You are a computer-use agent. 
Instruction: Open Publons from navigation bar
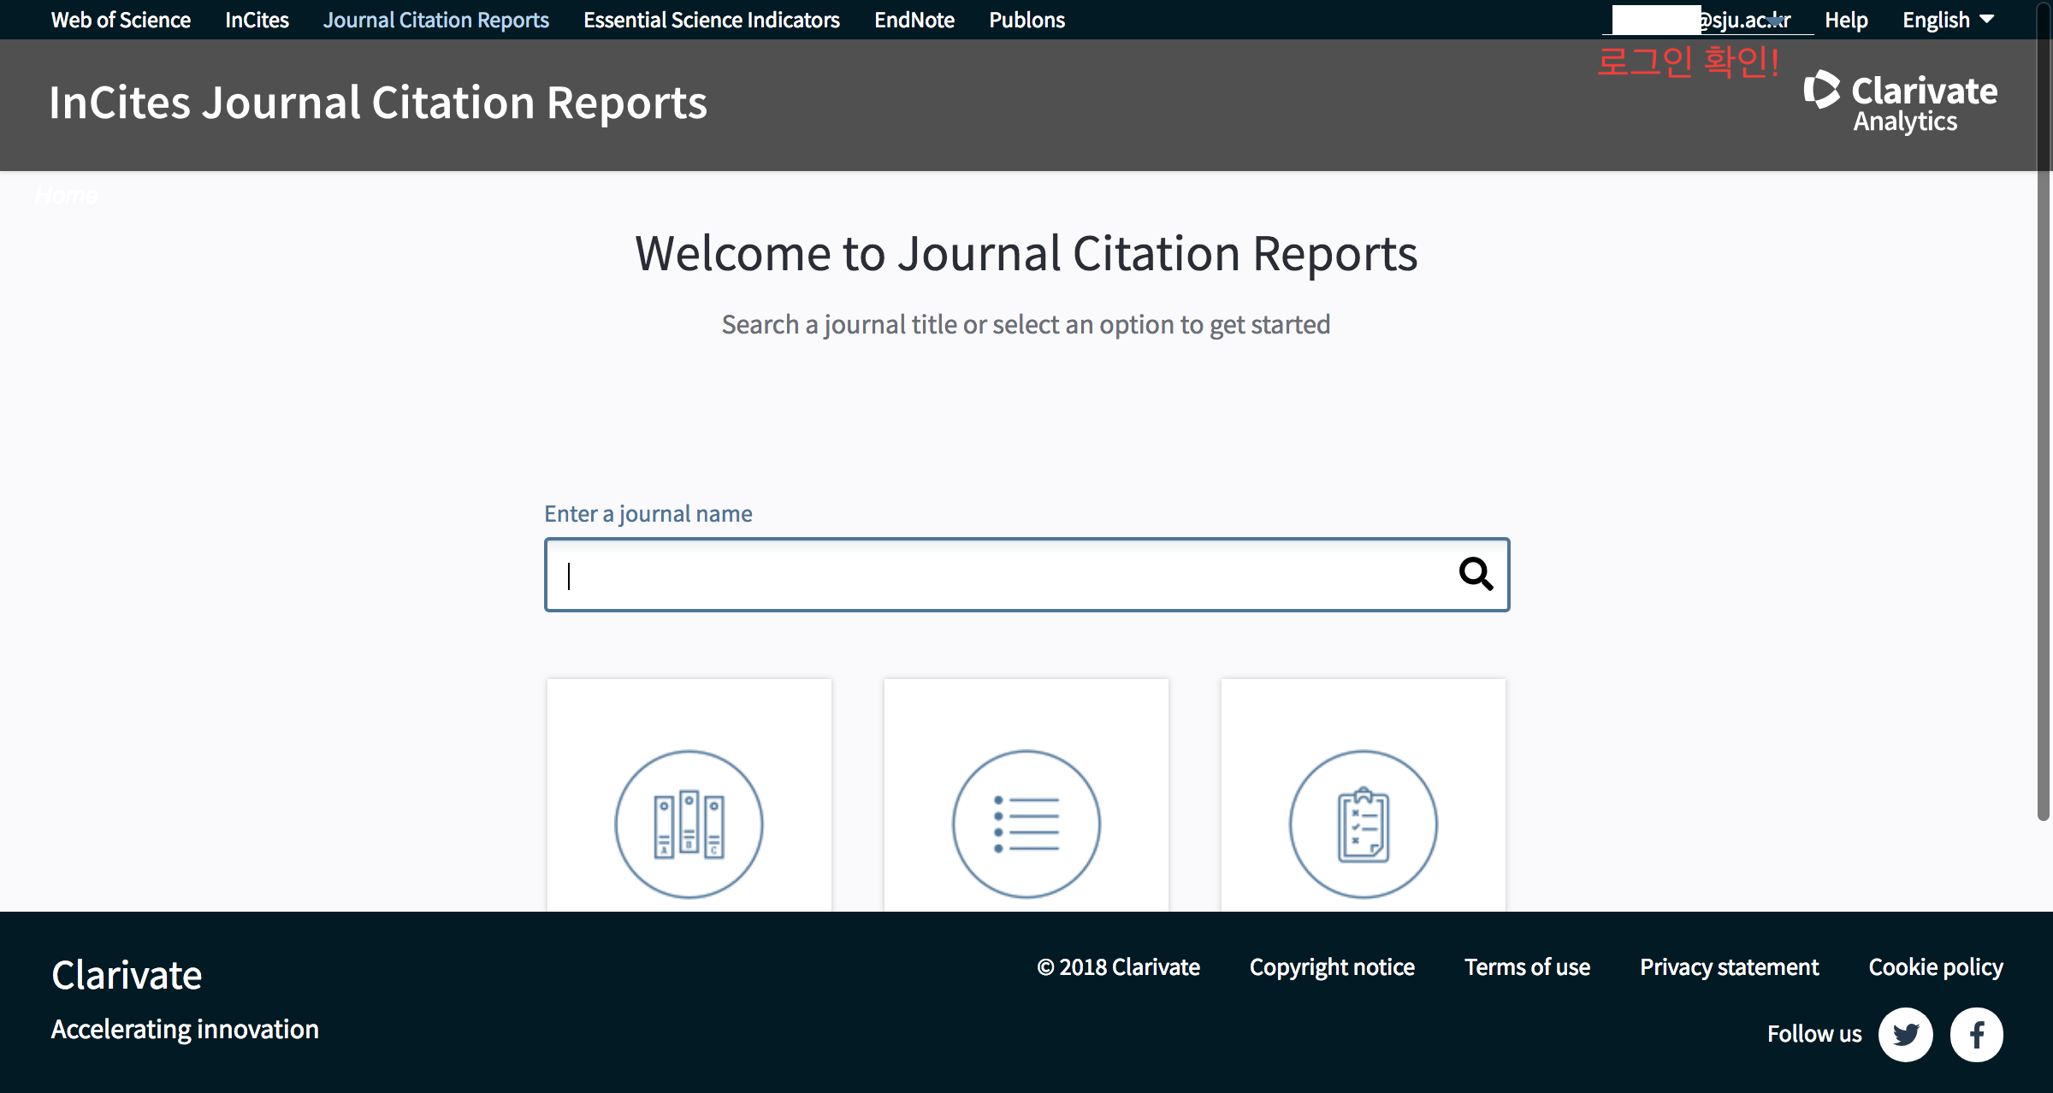point(1026,20)
